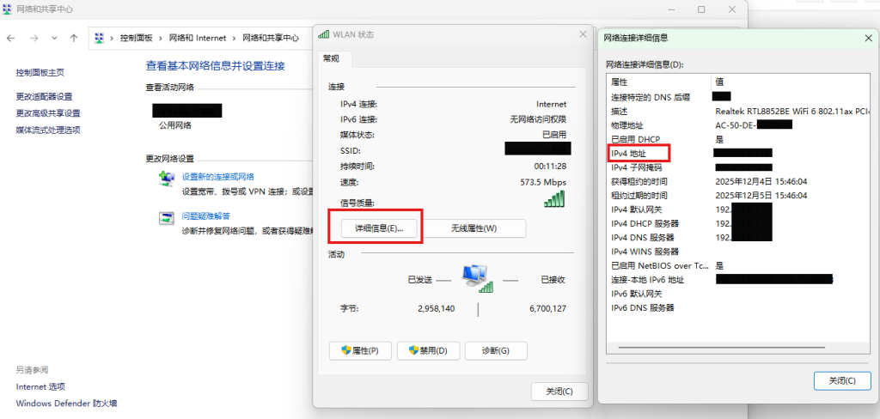Select the 常规 tab in WLAN 状态
The height and width of the screenshot is (419, 880).
[331, 58]
